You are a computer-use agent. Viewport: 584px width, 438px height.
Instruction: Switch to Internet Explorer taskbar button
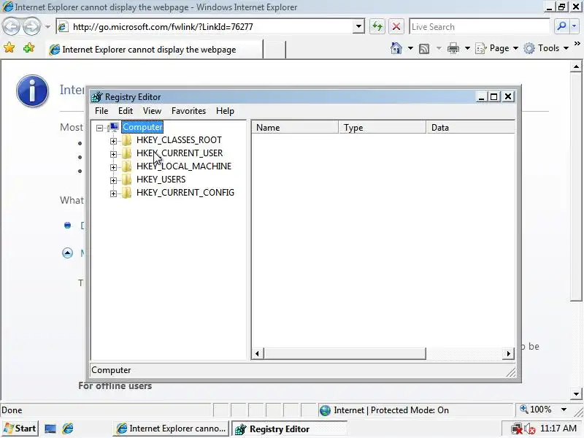171,429
